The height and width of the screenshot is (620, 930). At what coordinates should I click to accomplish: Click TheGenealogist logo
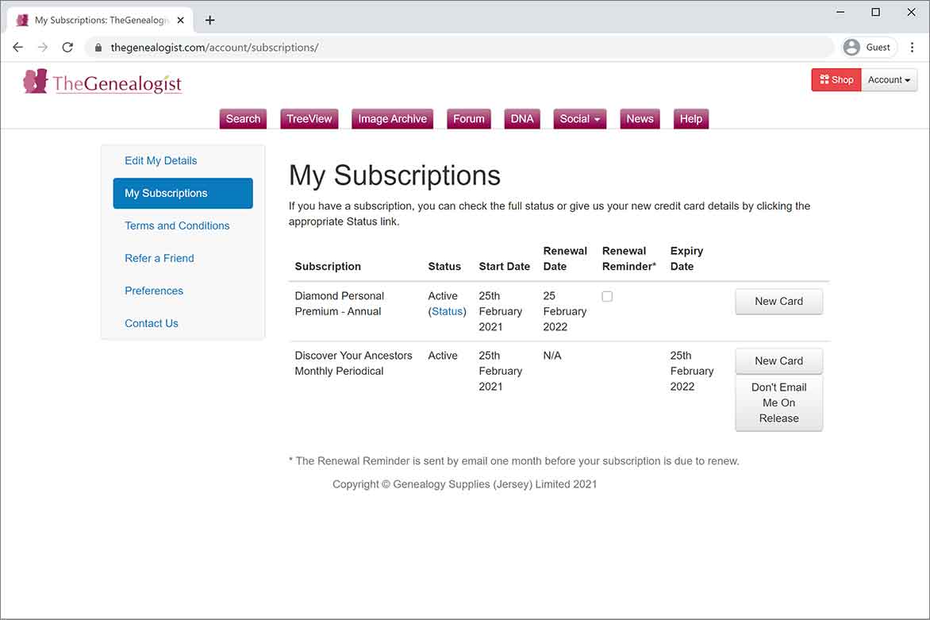102,82
